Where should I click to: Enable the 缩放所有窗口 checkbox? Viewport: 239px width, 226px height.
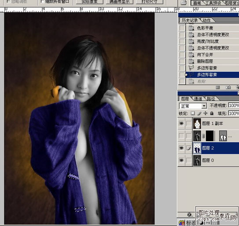tap(43, 1)
